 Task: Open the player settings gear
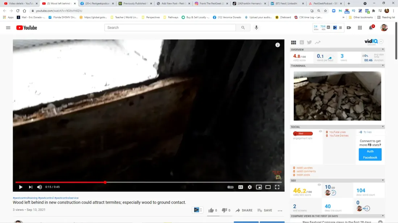pyautogui.click(x=250, y=187)
